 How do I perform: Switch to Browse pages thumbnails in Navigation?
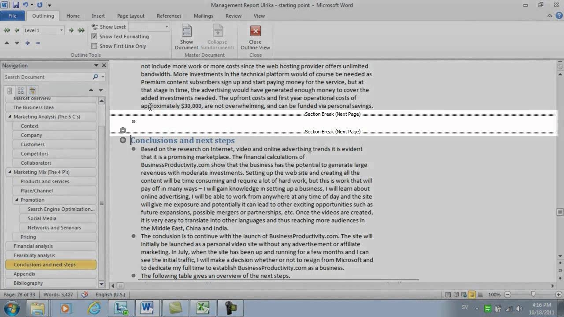21,91
